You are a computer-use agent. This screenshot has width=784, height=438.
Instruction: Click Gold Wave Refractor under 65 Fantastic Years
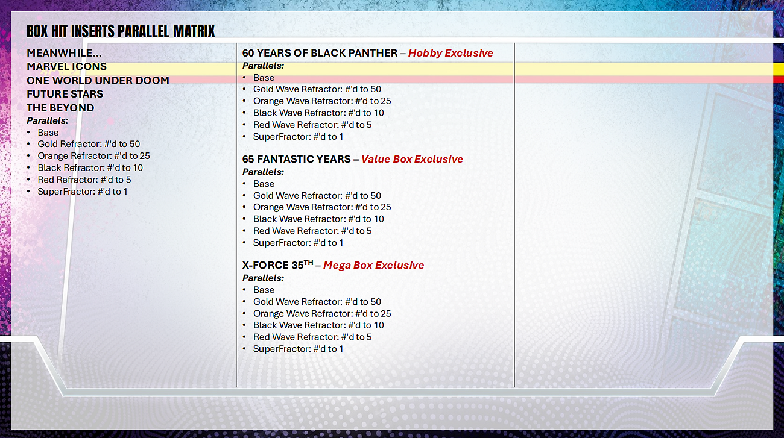317,195
